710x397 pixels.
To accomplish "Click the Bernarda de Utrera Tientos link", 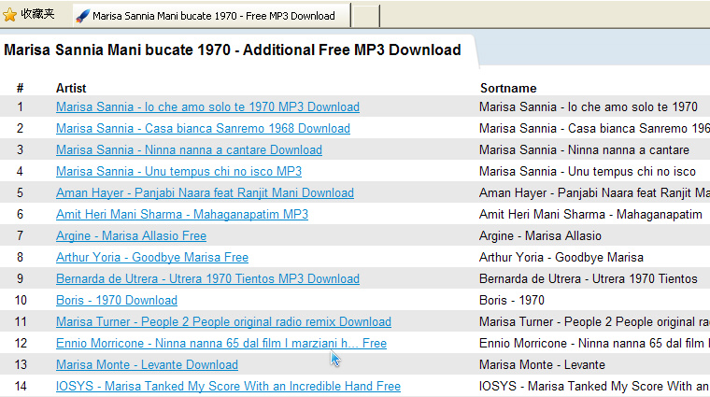I will pos(207,279).
